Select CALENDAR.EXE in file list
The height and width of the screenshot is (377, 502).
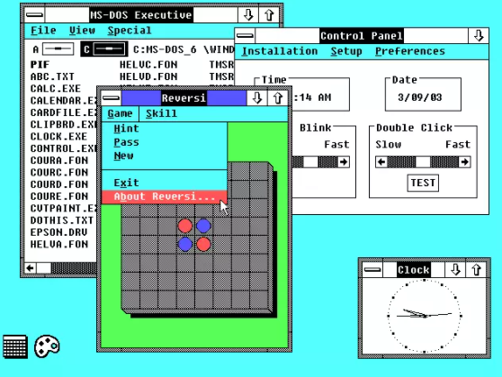point(63,101)
